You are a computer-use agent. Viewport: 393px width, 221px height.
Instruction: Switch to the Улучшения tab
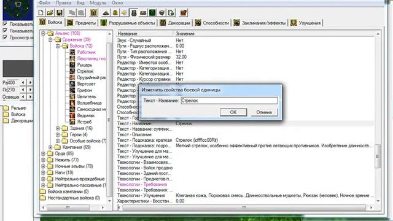coord(306,23)
